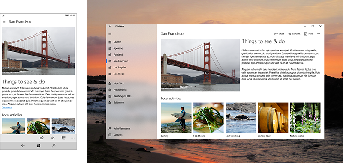This screenshot has height=163, width=343.
Task: Click the Los Angeles label in the sidebar
Action: [120, 68]
